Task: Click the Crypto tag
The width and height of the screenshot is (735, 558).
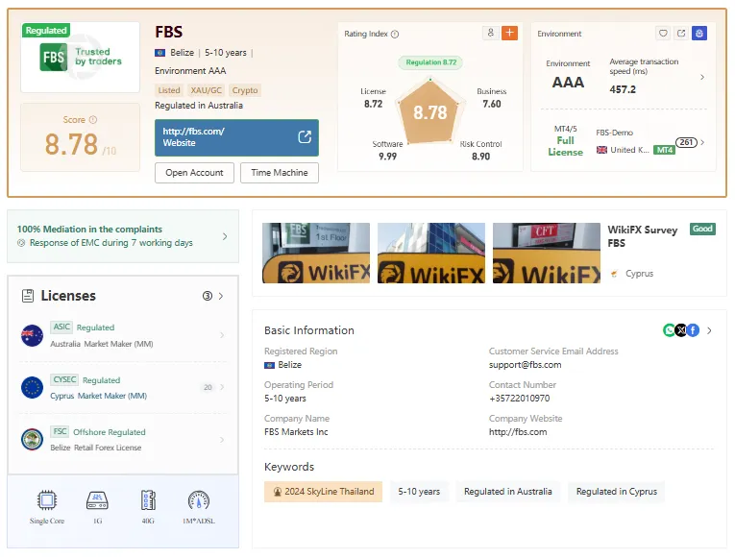Action: click(245, 90)
